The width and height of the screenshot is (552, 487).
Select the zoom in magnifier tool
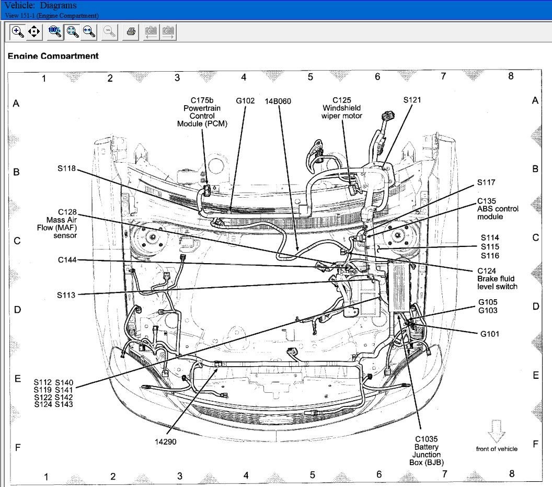(x=18, y=32)
